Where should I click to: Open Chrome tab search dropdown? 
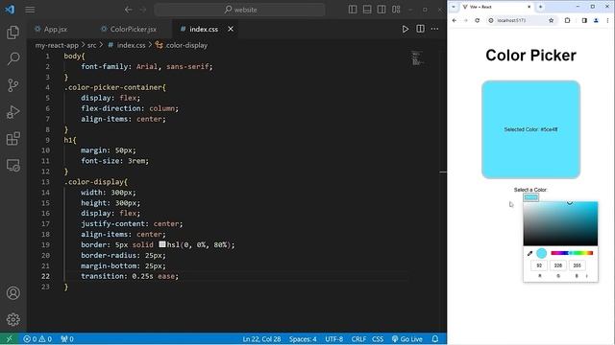[454, 7]
